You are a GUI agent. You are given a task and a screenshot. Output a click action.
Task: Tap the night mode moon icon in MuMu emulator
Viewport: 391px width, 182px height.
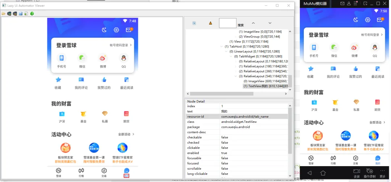356,20
